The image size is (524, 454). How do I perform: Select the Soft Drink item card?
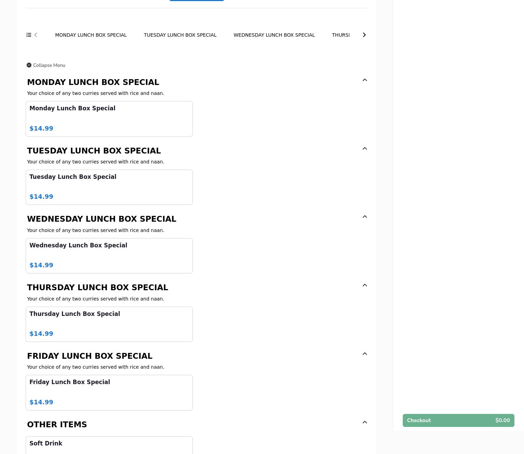pyautogui.click(x=109, y=445)
